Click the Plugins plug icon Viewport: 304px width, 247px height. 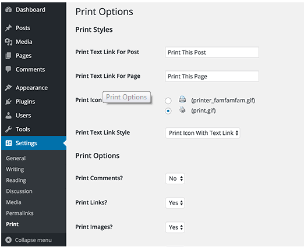tap(9, 102)
